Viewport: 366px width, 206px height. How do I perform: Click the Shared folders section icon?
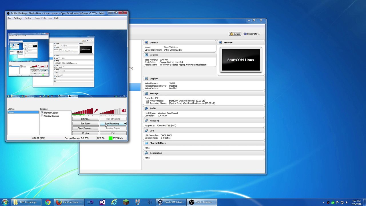pos(146,143)
